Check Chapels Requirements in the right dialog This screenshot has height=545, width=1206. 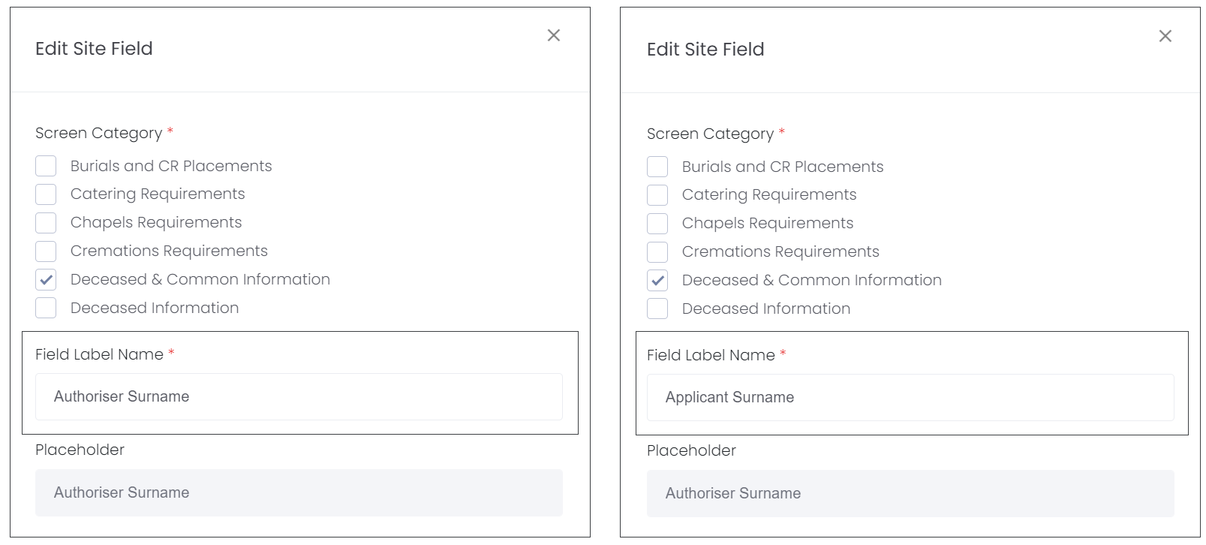[657, 224]
